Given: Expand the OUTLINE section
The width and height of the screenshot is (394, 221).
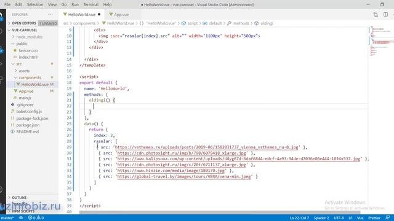Looking at the screenshot, I should [19, 198].
